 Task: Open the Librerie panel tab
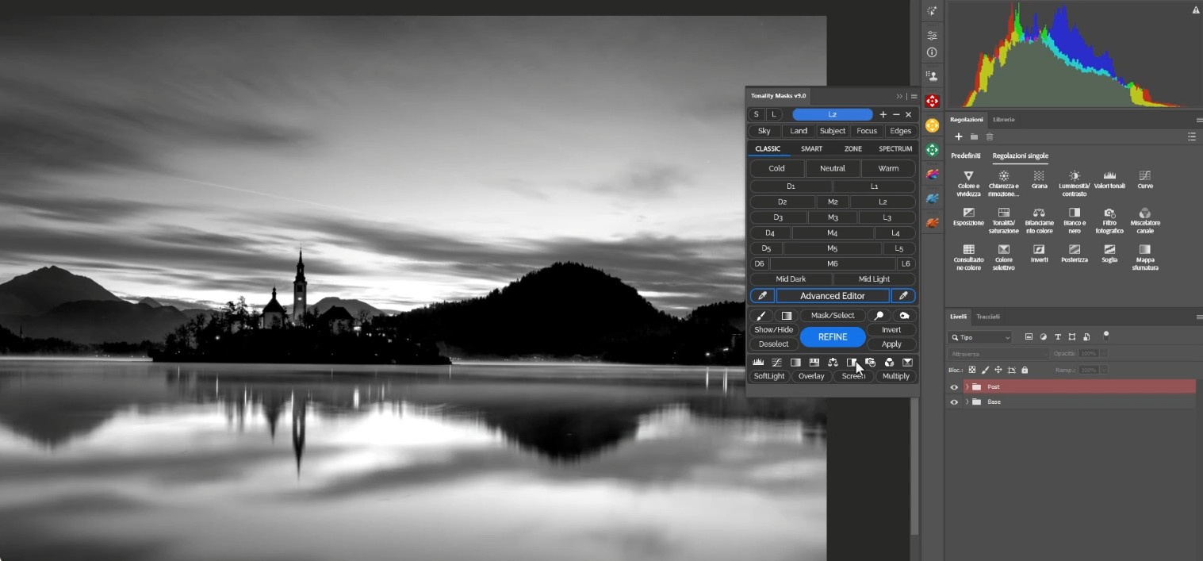pyautogui.click(x=1003, y=120)
